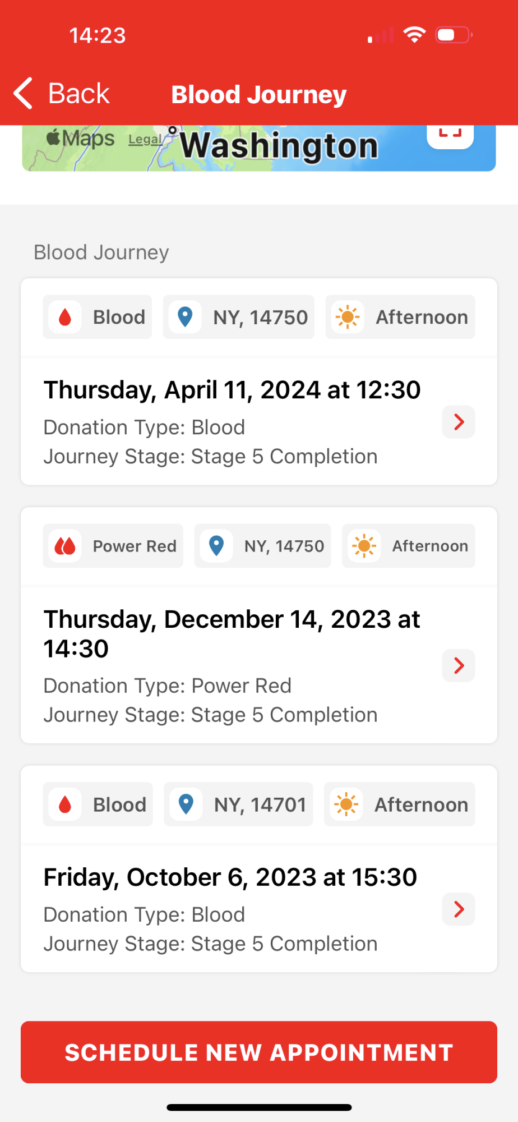Tap blood drop icon on October donation
The image size is (518, 1122).
[x=65, y=804]
